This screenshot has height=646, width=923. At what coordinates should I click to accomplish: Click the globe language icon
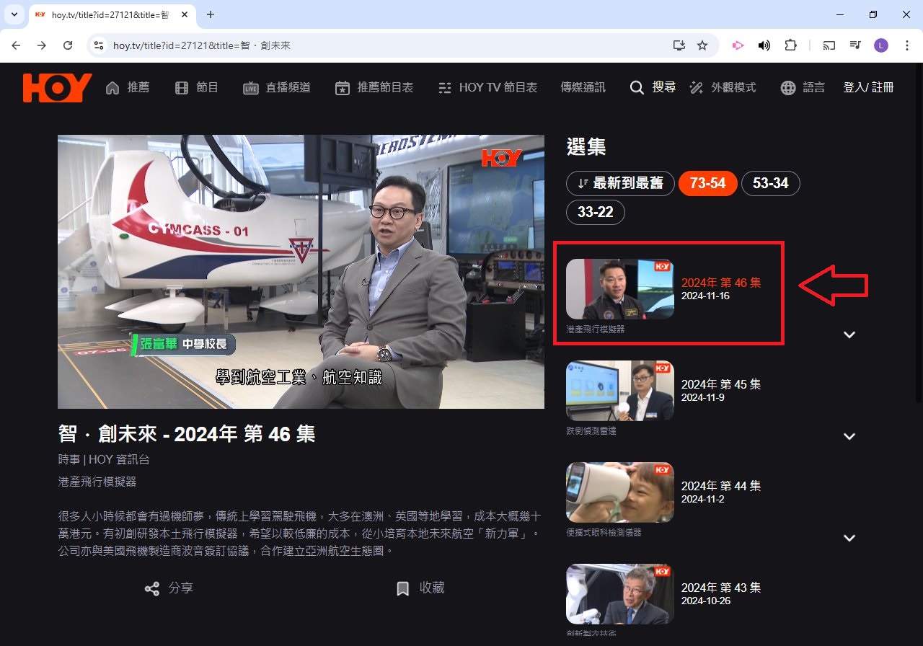pyautogui.click(x=788, y=87)
